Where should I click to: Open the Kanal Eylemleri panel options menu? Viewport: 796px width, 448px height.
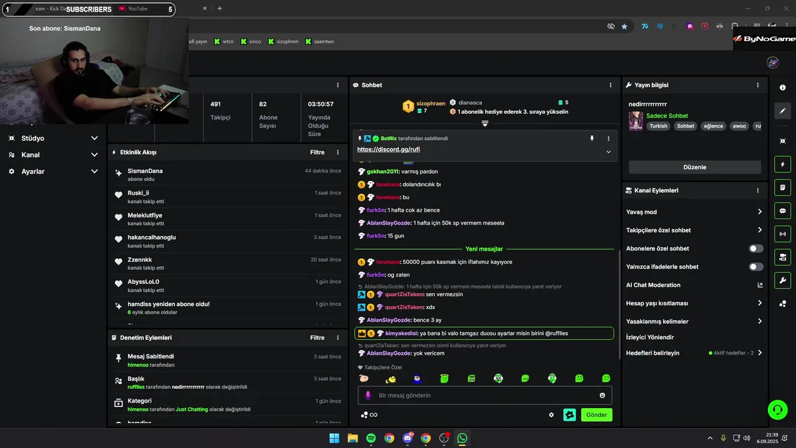(x=757, y=190)
